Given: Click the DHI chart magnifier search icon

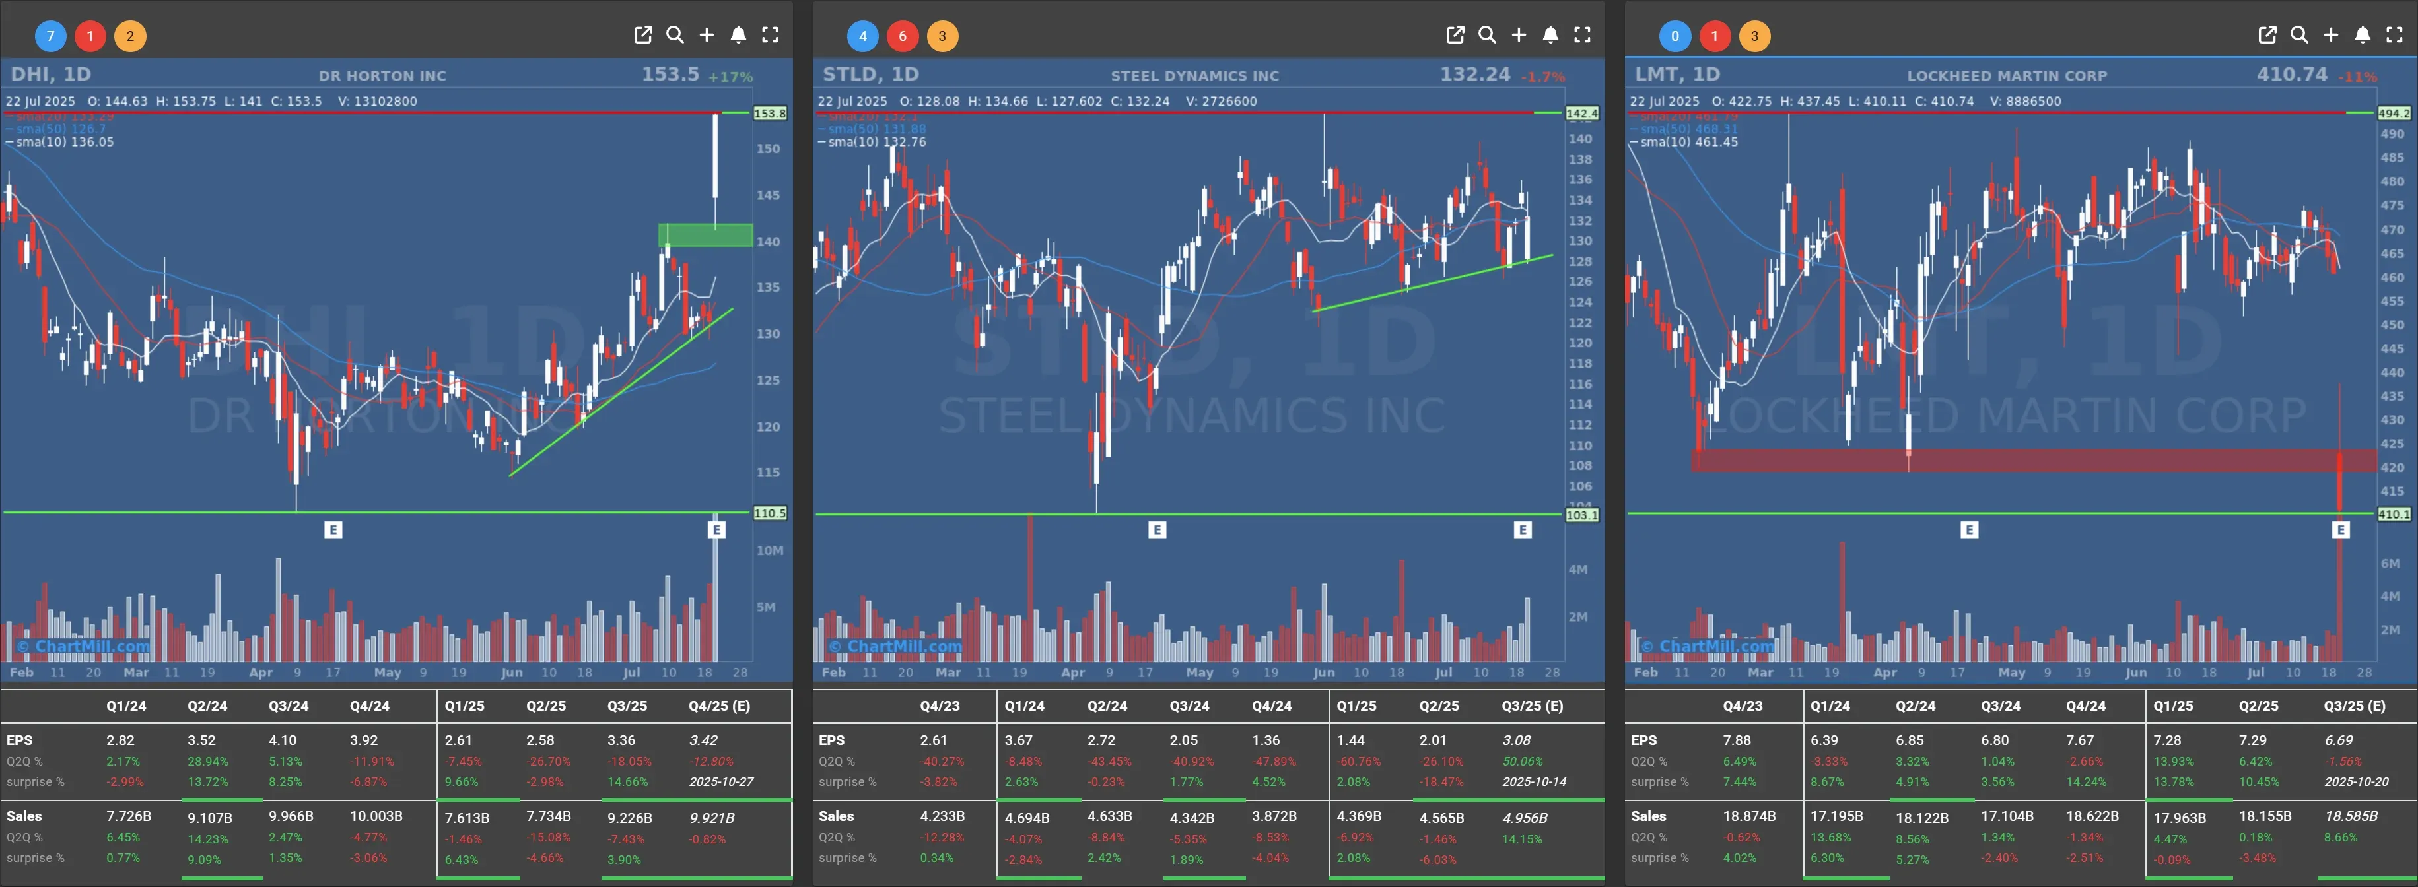Looking at the screenshot, I should [x=675, y=35].
